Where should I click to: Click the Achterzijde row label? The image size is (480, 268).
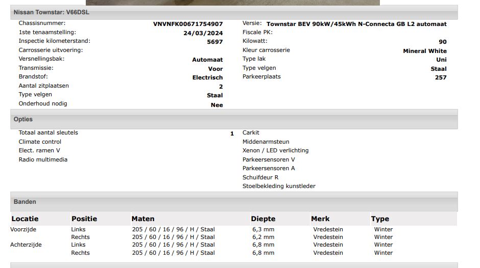point(26,245)
